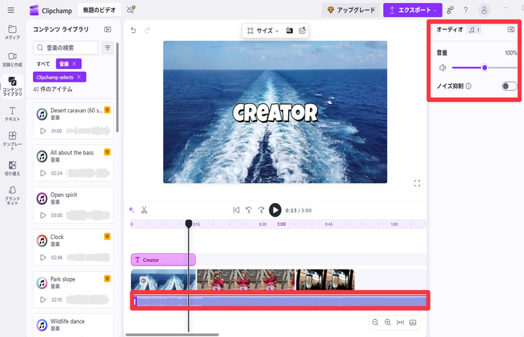This screenshot has width=524, height=337.
Task: Collapse the content library panel
Action: [108, 29]
